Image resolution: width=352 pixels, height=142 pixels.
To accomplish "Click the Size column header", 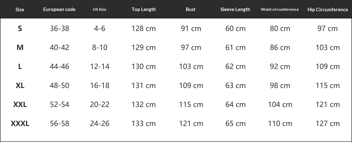I will [x=20, y=9].
